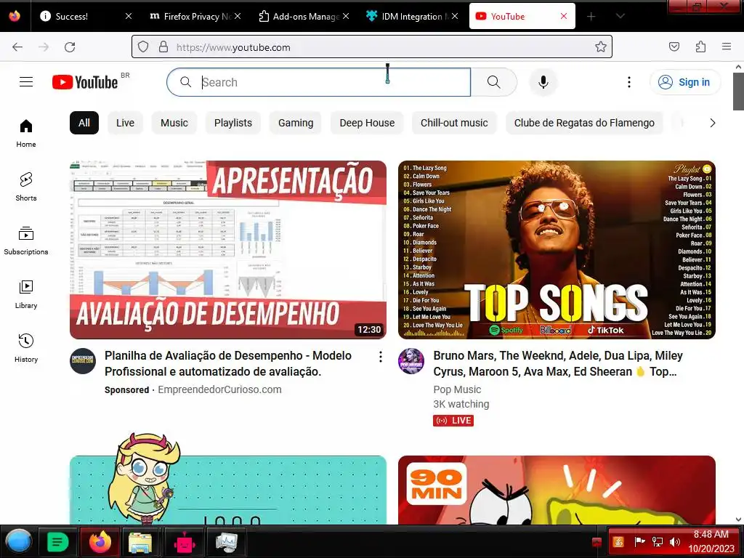
Task: Select the Deep House filter chip
Action: point(367,123)
